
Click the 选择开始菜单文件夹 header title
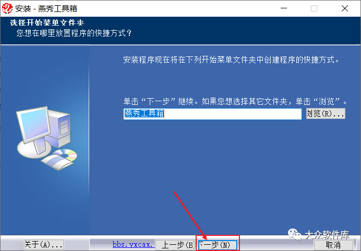47,22
